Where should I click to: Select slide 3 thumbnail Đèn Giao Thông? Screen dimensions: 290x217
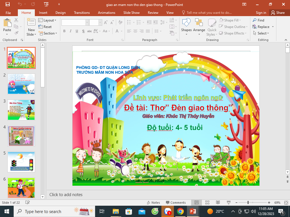pos(21,110)
